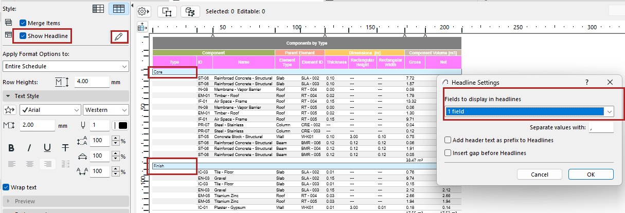Open the Entire Schedule format options dropdown
This screenshot has height=213, width=625.
click(x=65, y=66)
